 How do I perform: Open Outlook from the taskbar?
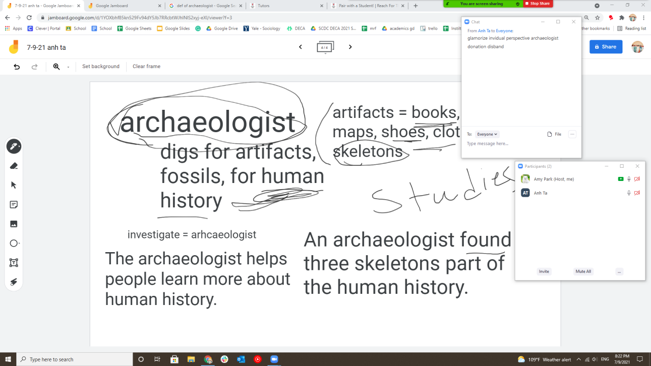241,359
